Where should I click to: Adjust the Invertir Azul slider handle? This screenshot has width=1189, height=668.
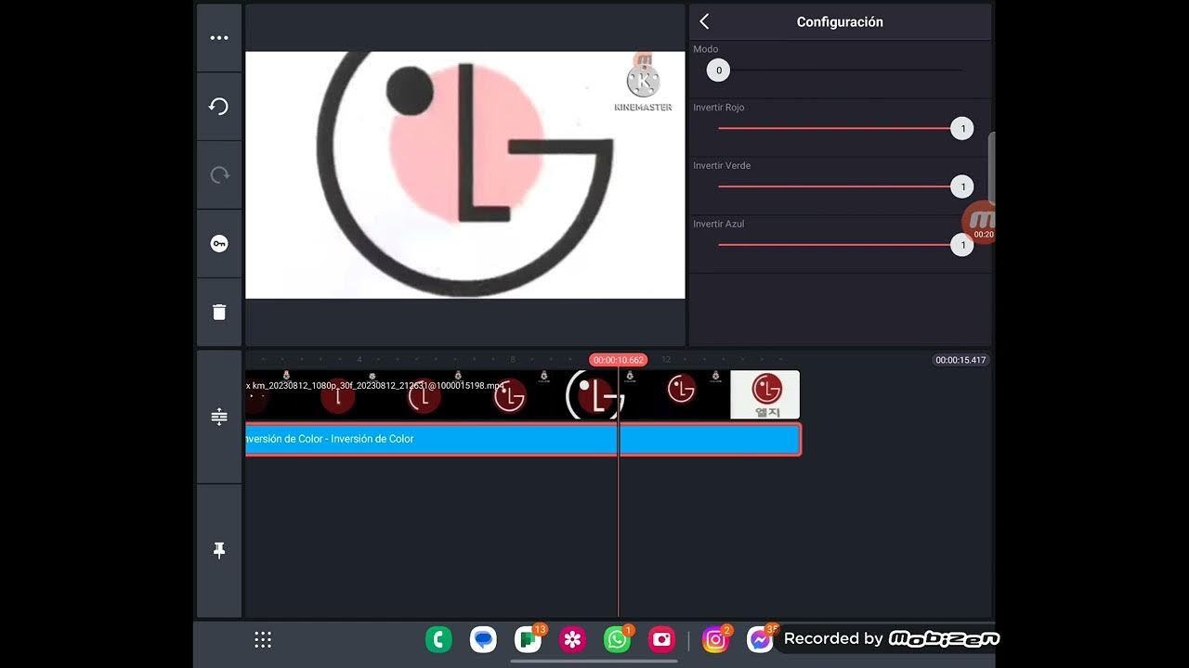coord(962,245)
